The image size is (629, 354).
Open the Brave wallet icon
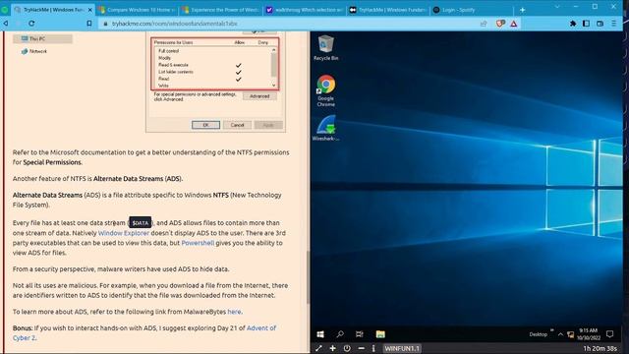pos(600,24)
